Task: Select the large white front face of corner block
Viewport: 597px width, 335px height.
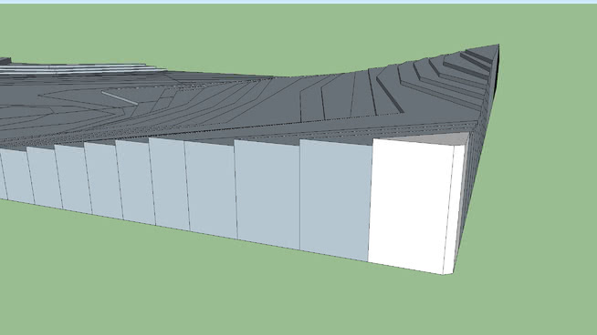Action: (x=411, y=205)
